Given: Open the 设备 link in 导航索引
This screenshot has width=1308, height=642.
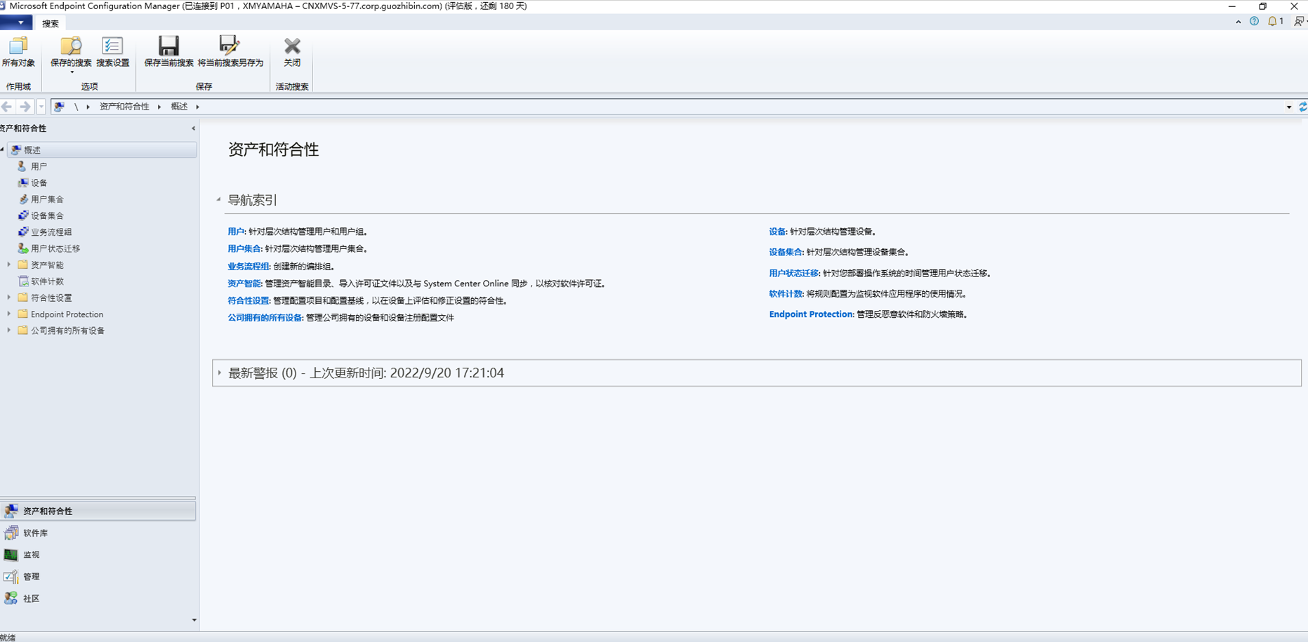Looking at the screenshot, I should tap(777, 232).
